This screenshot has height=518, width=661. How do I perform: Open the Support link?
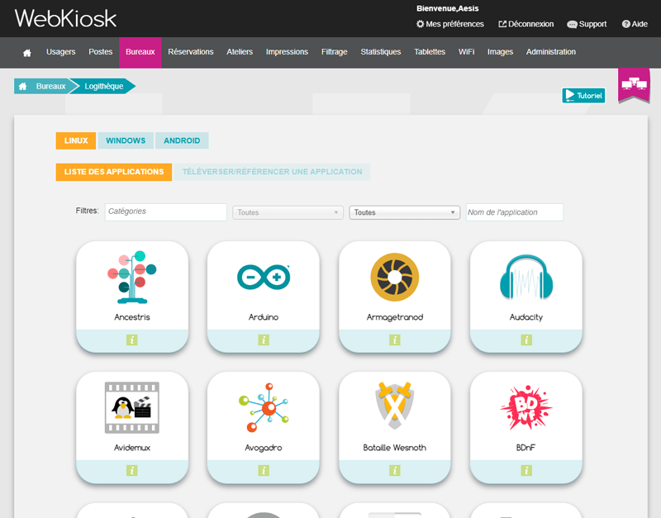587,24
